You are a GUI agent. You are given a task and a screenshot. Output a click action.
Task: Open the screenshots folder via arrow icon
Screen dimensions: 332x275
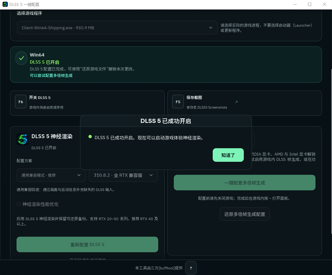pyautogui.click(x=236, y=102)
